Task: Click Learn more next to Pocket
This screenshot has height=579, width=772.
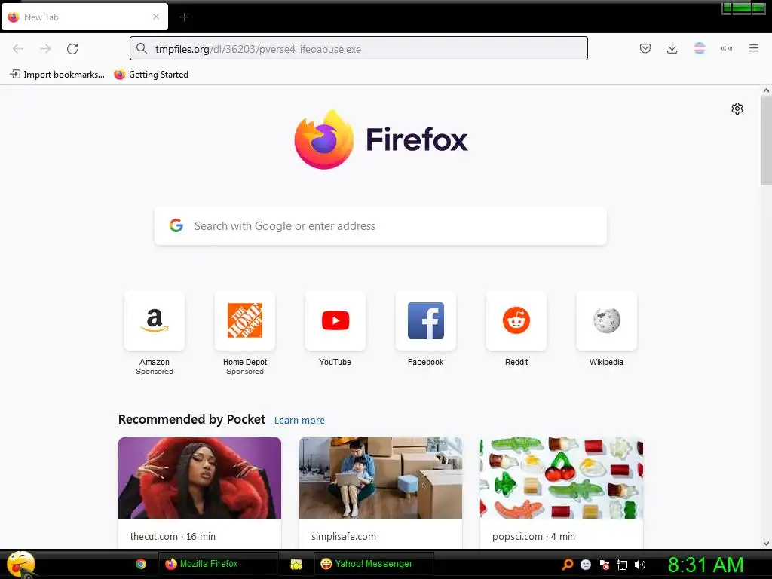Action: point(299,421)
